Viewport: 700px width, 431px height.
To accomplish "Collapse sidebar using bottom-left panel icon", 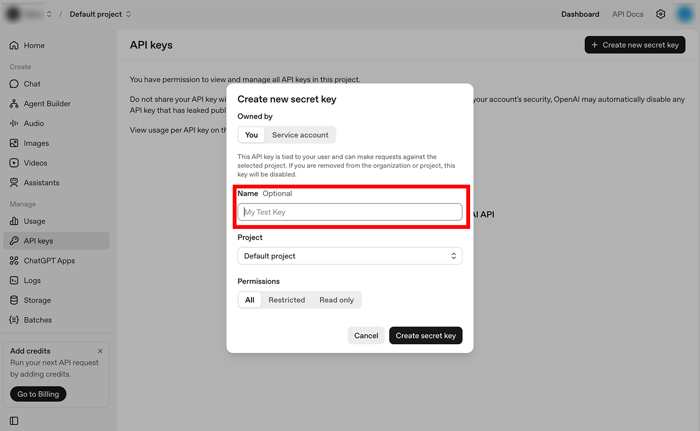I will [14, 421].
